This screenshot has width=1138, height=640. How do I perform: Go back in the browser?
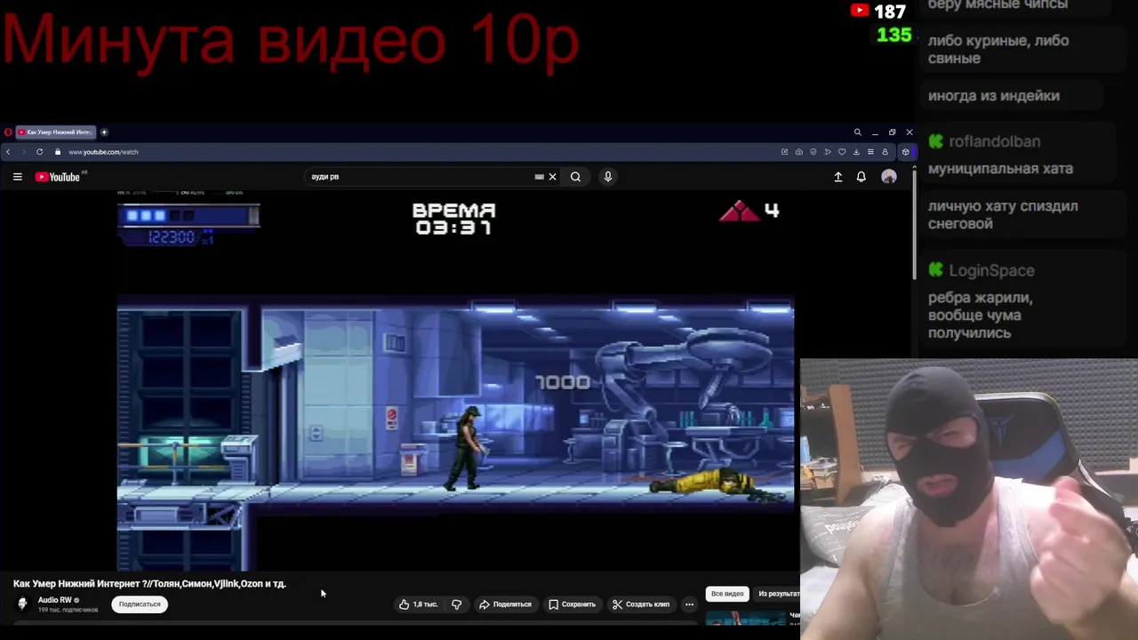(8, 152)
